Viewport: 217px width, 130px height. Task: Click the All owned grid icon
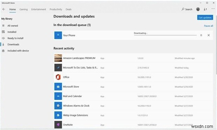tap(3, 26)
